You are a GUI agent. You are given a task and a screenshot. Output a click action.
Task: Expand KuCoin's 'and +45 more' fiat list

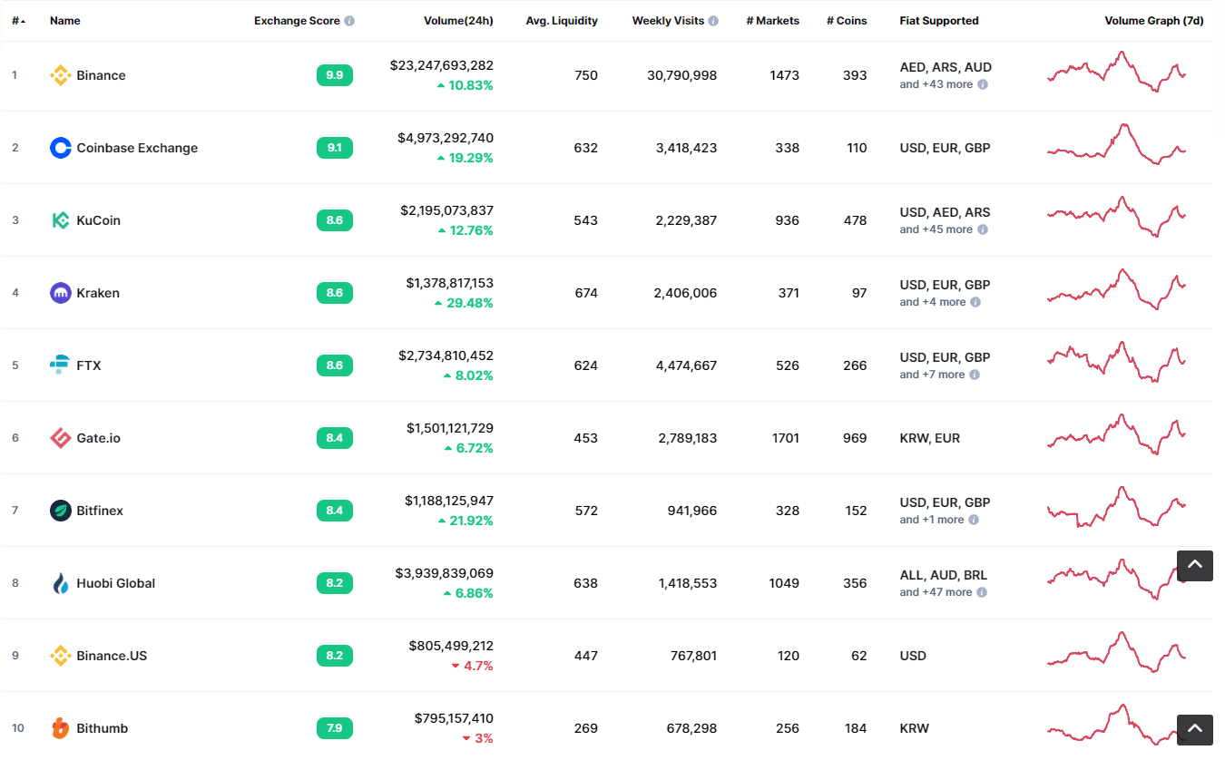click(936, 229)
